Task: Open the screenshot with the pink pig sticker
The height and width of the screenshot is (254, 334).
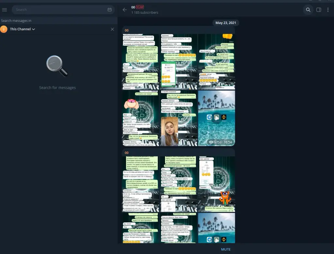Action: (x=141, y=118)
